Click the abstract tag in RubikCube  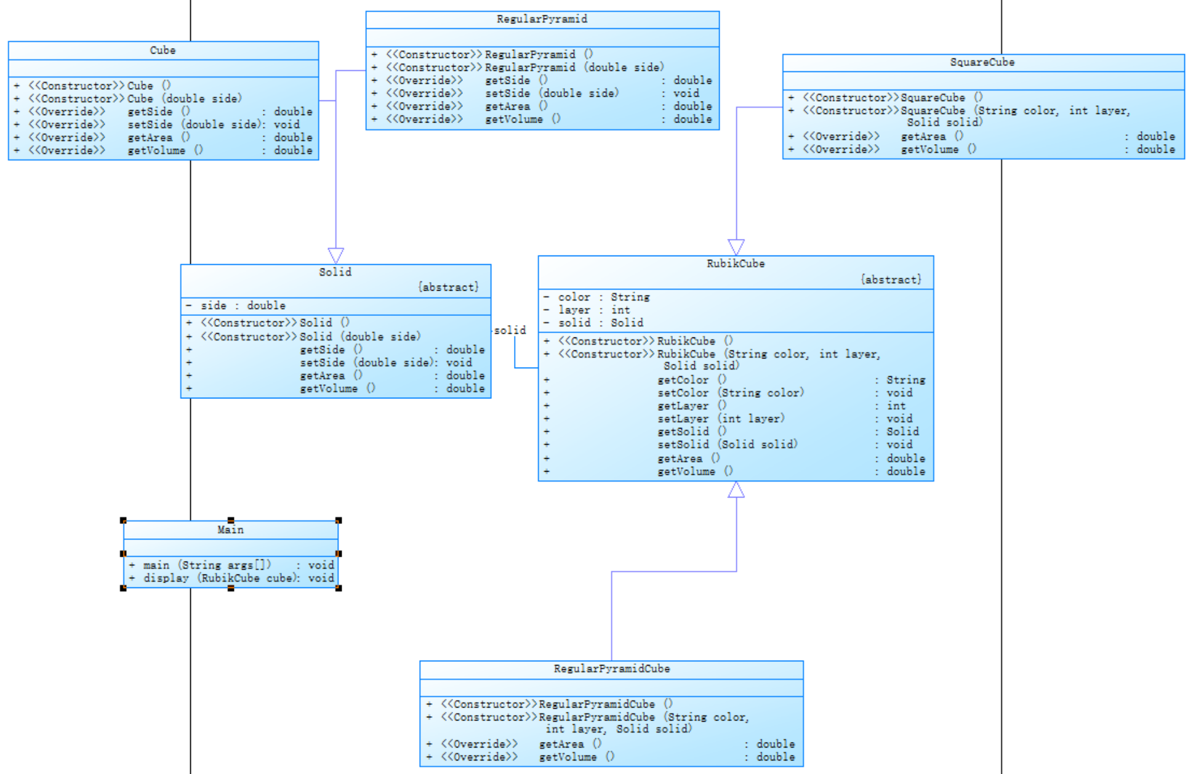click(x=890, y=280)
